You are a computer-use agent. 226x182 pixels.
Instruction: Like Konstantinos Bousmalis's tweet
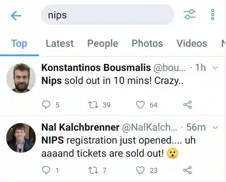(140, 105)
